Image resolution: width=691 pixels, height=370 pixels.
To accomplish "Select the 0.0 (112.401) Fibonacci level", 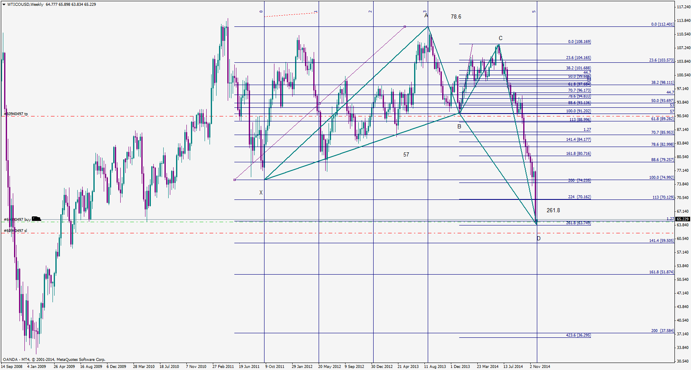I will (662, 24).
